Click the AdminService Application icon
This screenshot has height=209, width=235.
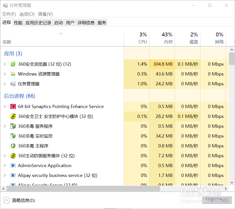(13, 166)
